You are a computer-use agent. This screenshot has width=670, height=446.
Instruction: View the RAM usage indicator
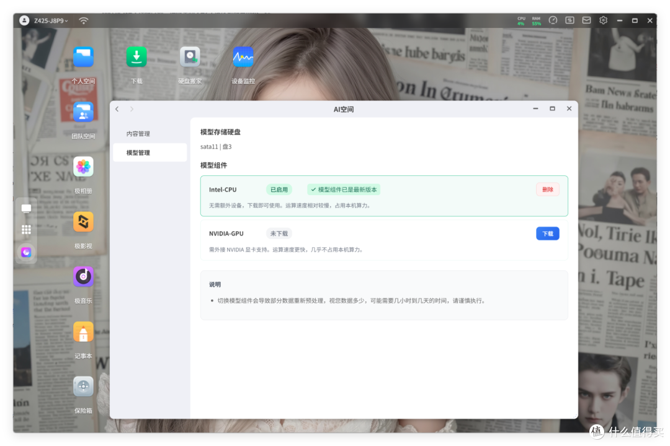pos(536,21)
